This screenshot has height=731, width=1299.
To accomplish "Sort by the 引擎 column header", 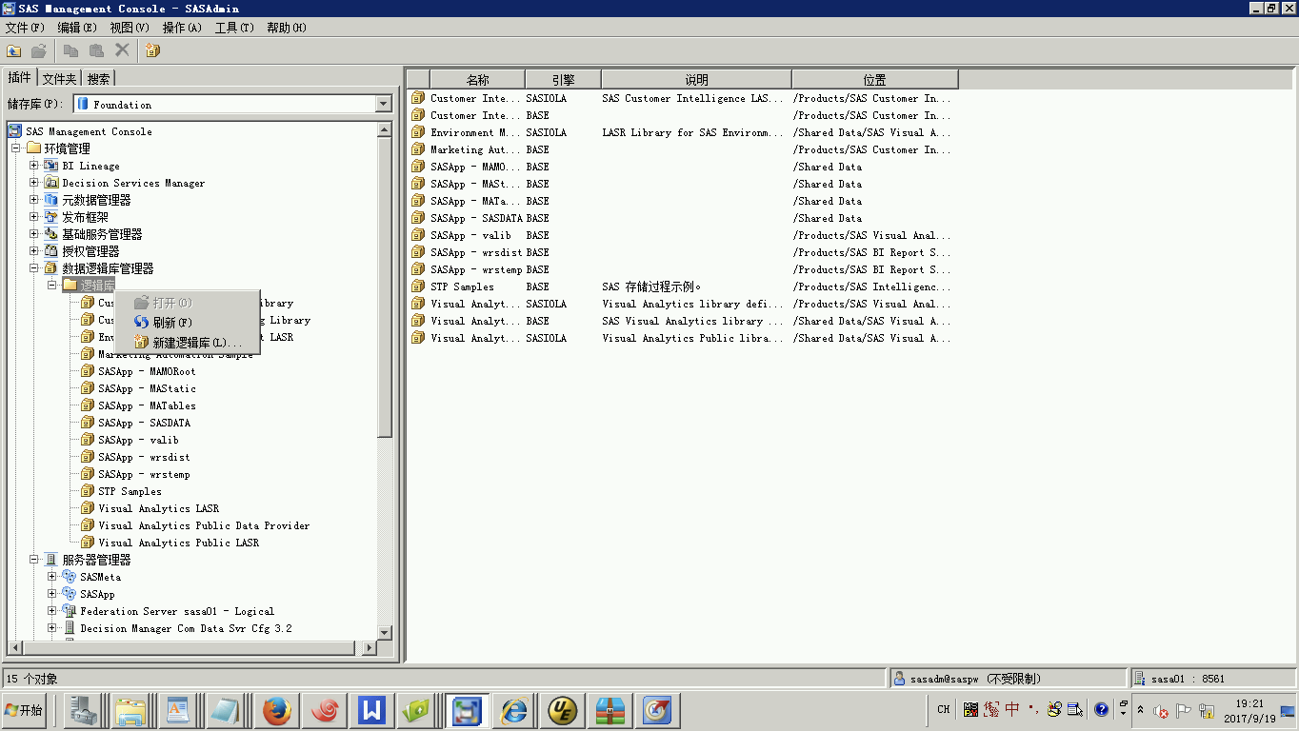I will (563, 80).
